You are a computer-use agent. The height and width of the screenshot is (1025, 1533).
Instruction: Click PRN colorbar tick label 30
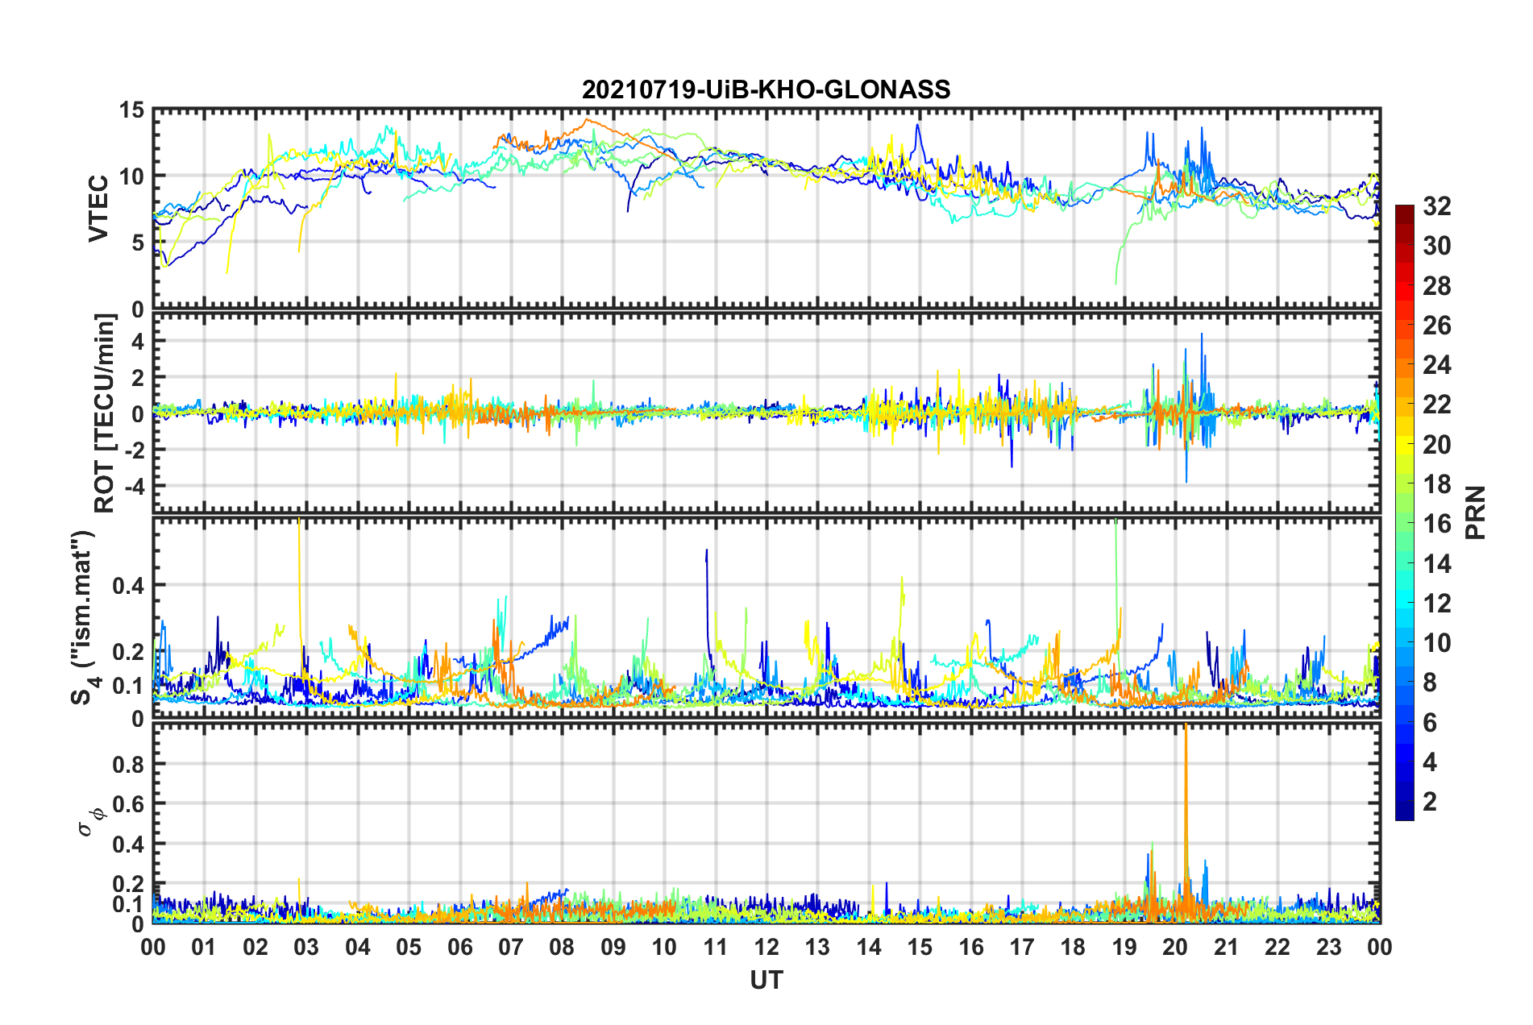click(x=1436, y=246)
